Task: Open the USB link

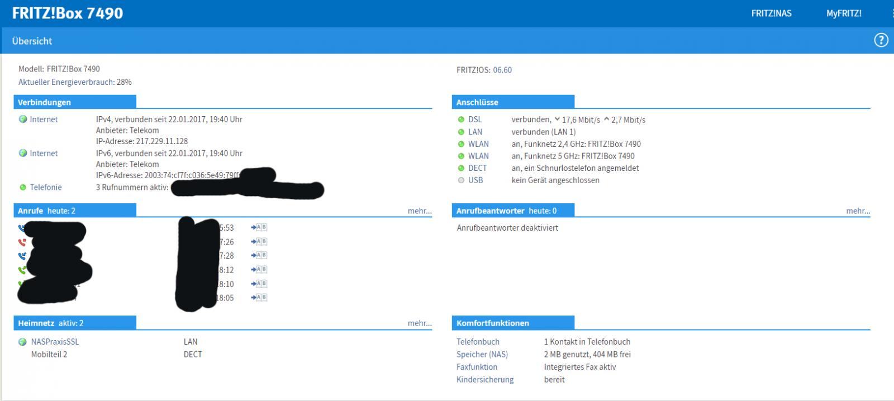Action: 475,180
